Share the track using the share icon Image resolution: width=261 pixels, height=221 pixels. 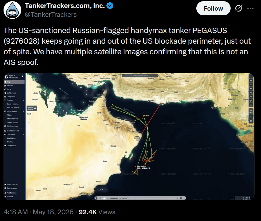(177, 198)
